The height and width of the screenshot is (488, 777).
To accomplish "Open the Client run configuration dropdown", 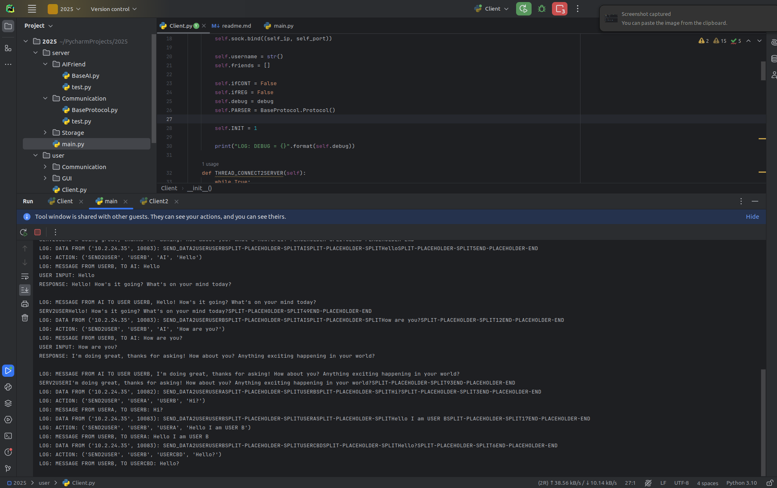I will 492,9.
